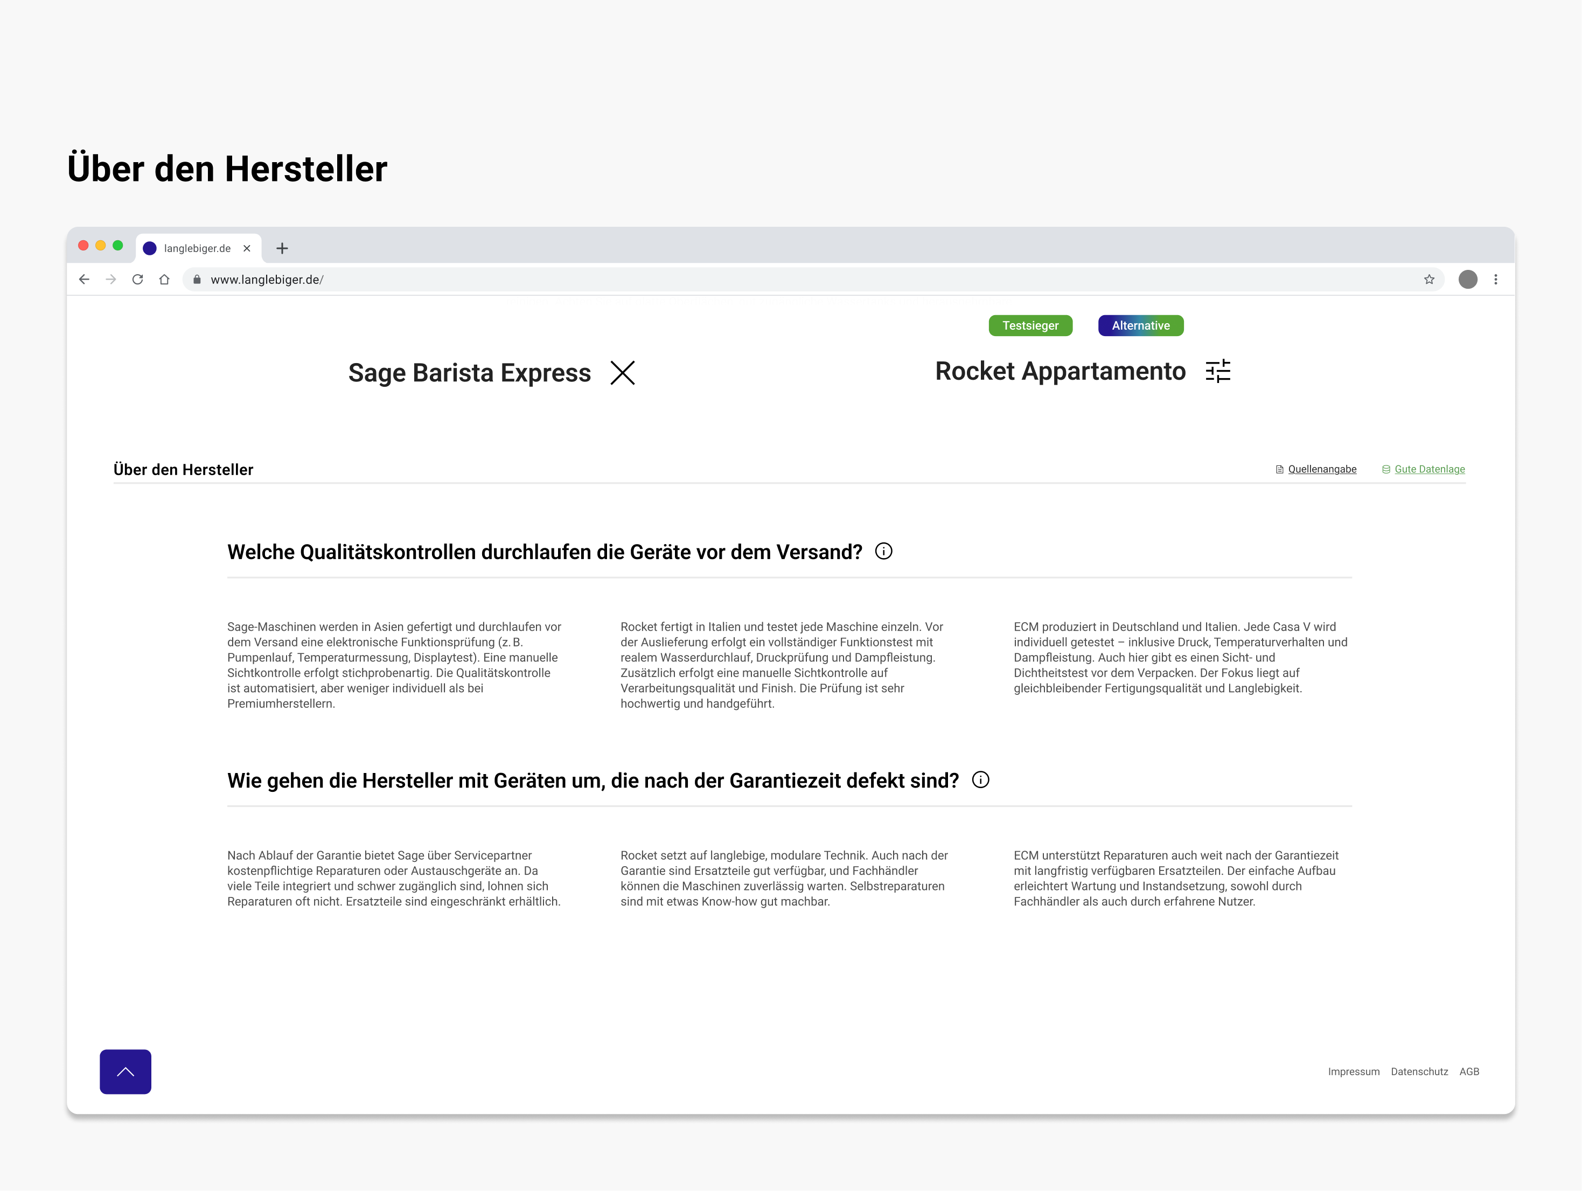Close the langlebiger.de tab
This screenshot has height=1191, width=1582.
coord(247,248)
